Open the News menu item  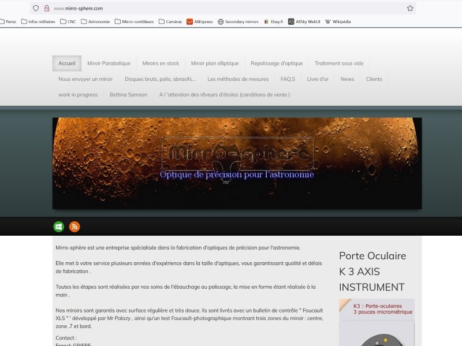coord(347,79)
